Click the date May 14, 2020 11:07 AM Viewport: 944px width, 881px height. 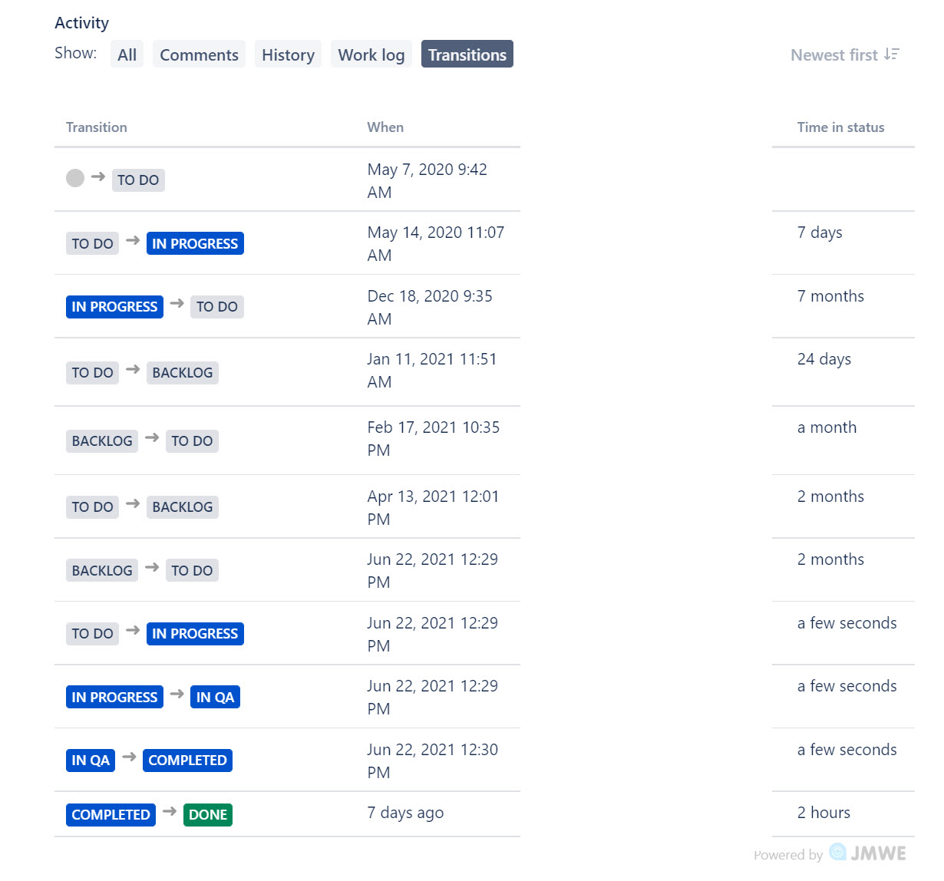(435, 243)
